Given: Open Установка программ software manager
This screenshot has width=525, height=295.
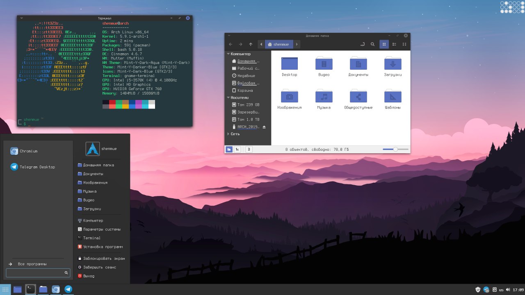Looking at the screenshot, I should (100, 247).
